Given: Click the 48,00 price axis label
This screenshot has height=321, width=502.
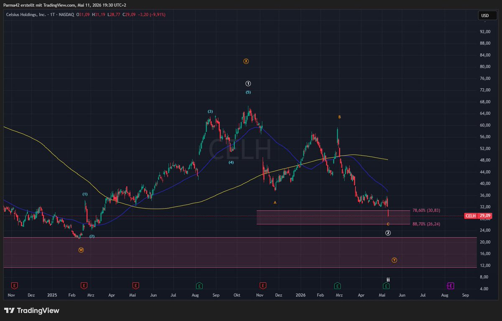Looking at the screenshot, I should 485,160.
